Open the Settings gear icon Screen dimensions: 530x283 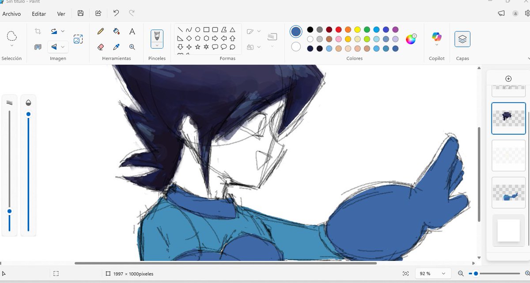click(527, 13)
